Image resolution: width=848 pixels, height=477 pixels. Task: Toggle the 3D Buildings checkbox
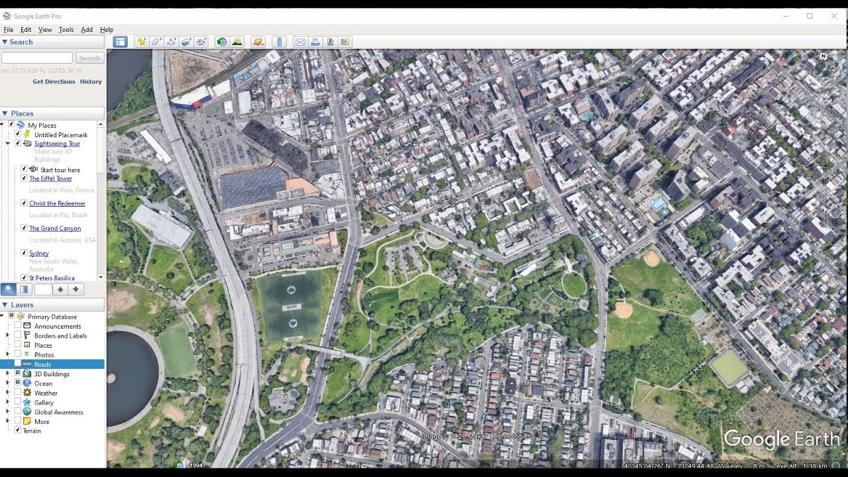(x=18, y=374)
